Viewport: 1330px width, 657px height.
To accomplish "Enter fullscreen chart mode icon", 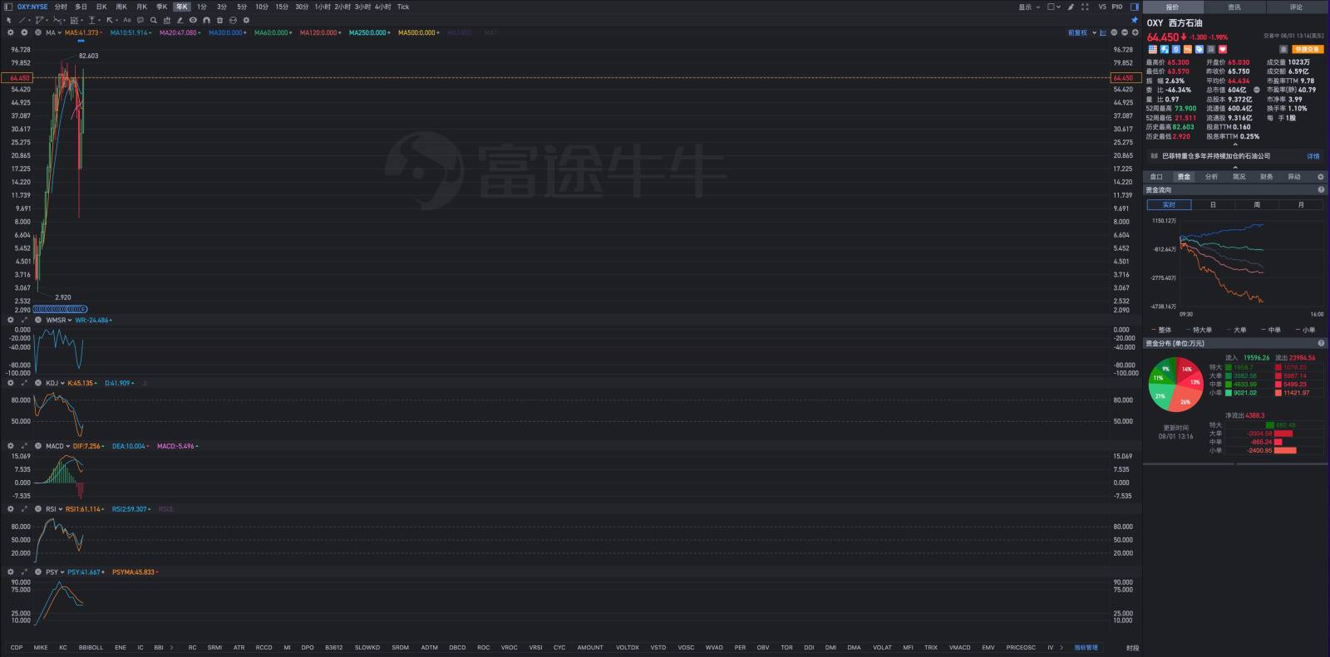I will 1085,7.
